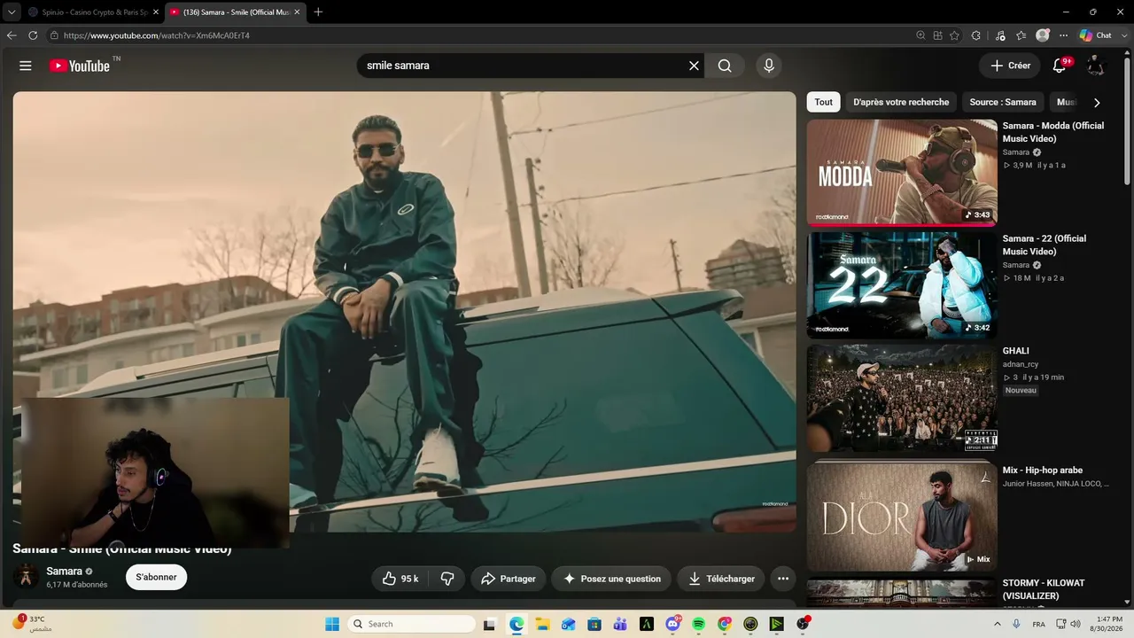Click title Samara - 22 (Official Music Video)
The width and height of the screenshot is (1134, 638).
tap(1045, 245)
